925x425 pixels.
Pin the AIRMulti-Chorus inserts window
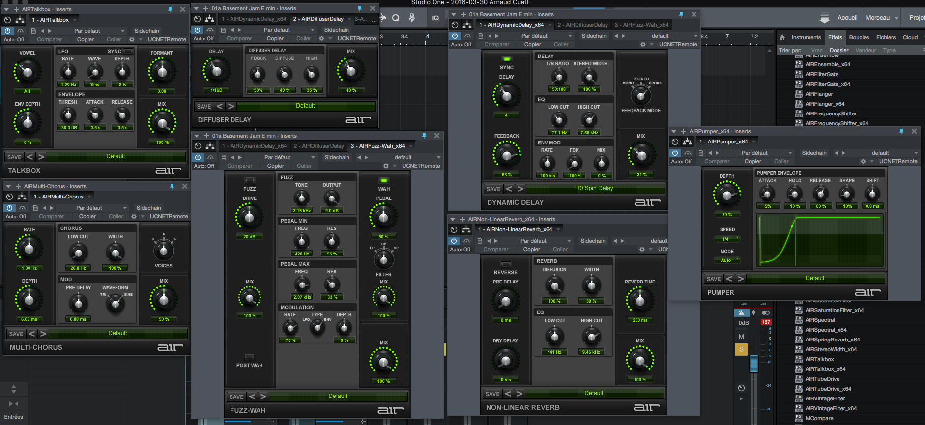[172, 186]
